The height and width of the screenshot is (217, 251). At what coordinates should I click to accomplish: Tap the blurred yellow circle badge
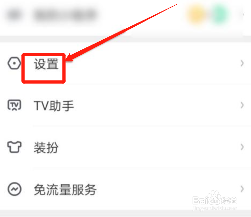[x=197, y=14]
